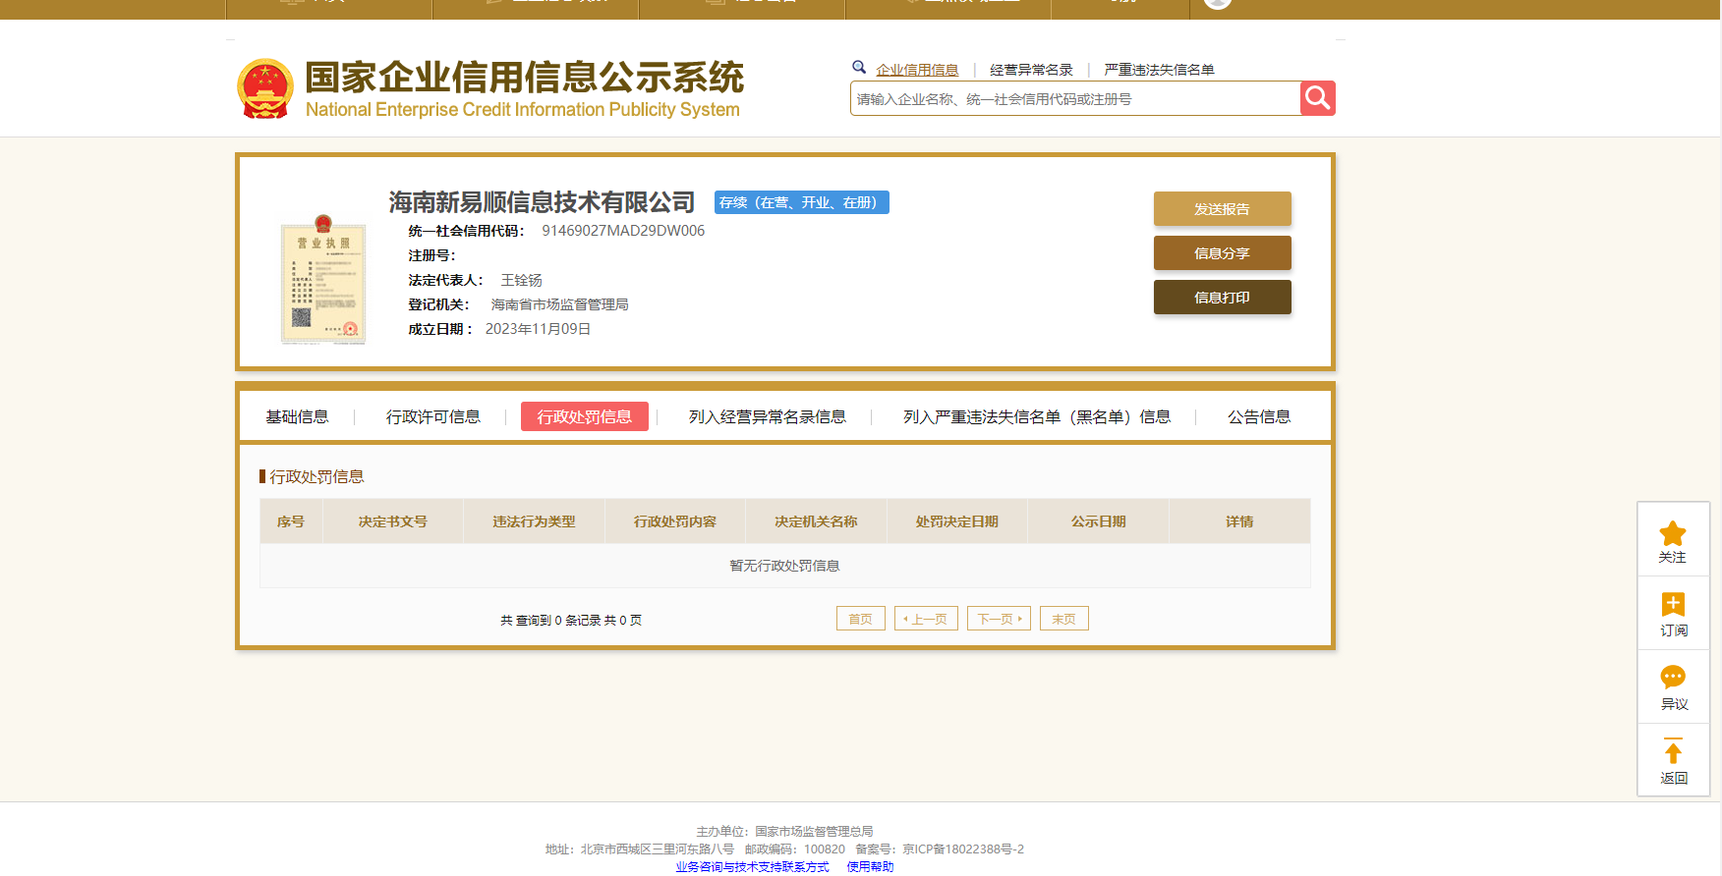This screenshot has width=1722, height=876.
Task: Click the establishment date 2023年11月09日
Action: tap(538, 329)
